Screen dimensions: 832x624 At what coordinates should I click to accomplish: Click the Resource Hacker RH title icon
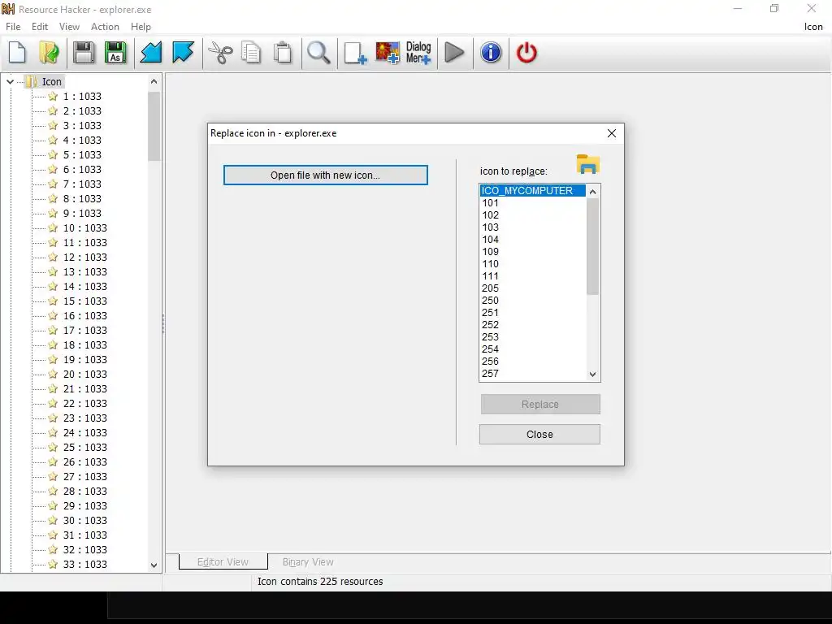(8, 9)
